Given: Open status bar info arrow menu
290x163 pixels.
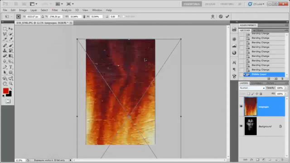Looking at the screenshot, I should pyautogui.click(x=71, y=160).
